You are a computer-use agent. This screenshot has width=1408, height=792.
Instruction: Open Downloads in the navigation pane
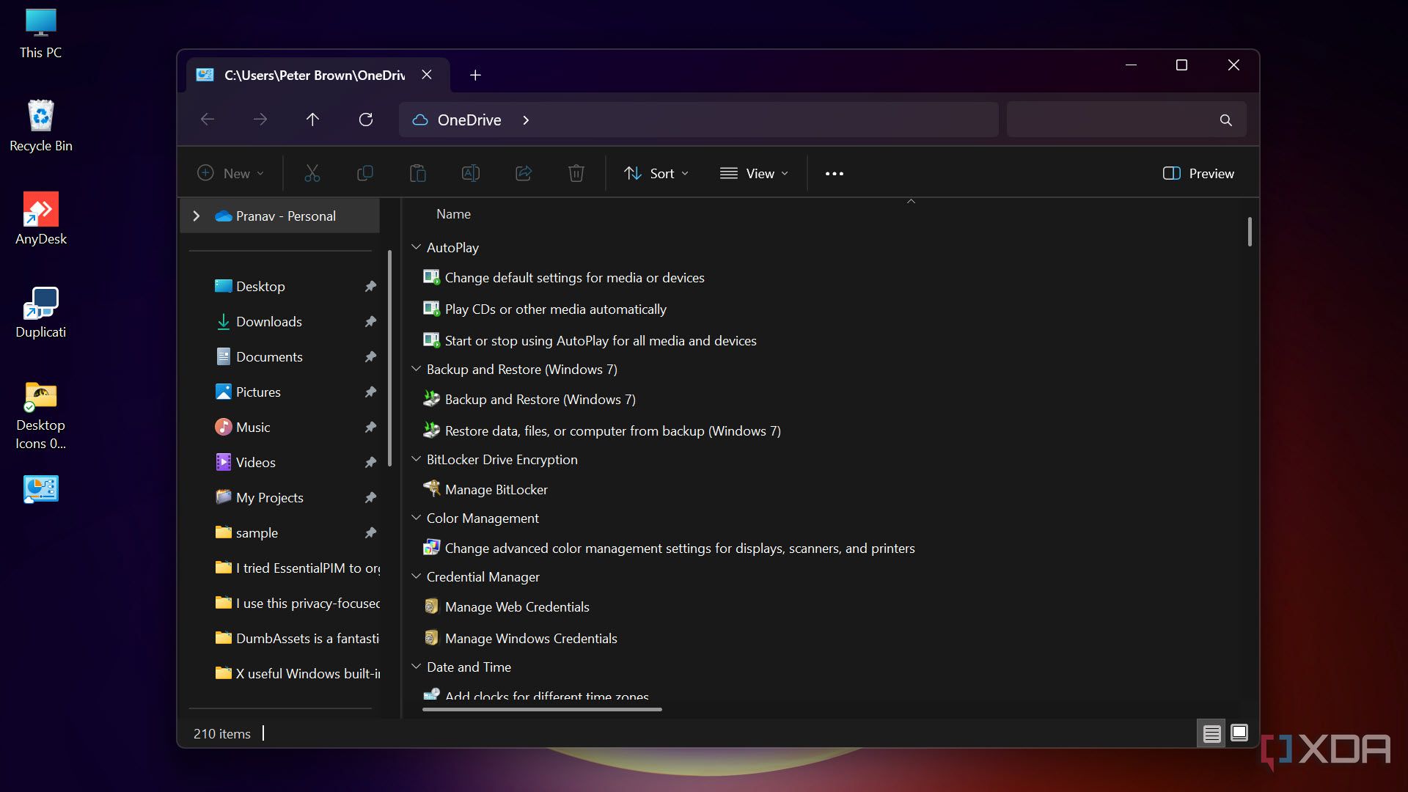pos(268,322)
